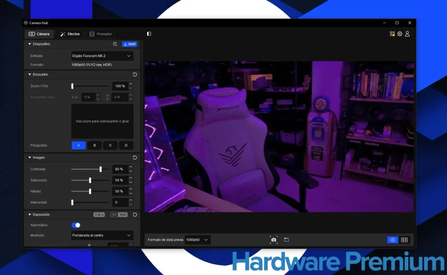Adjust the Zoom / FOV slider
This screenshot has width=447, height=275.
coord(90,86)
